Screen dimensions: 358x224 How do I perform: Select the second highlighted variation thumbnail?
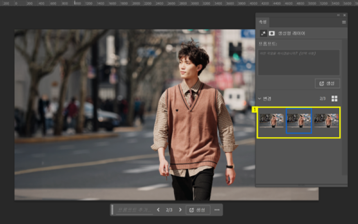tap(299, 121)
